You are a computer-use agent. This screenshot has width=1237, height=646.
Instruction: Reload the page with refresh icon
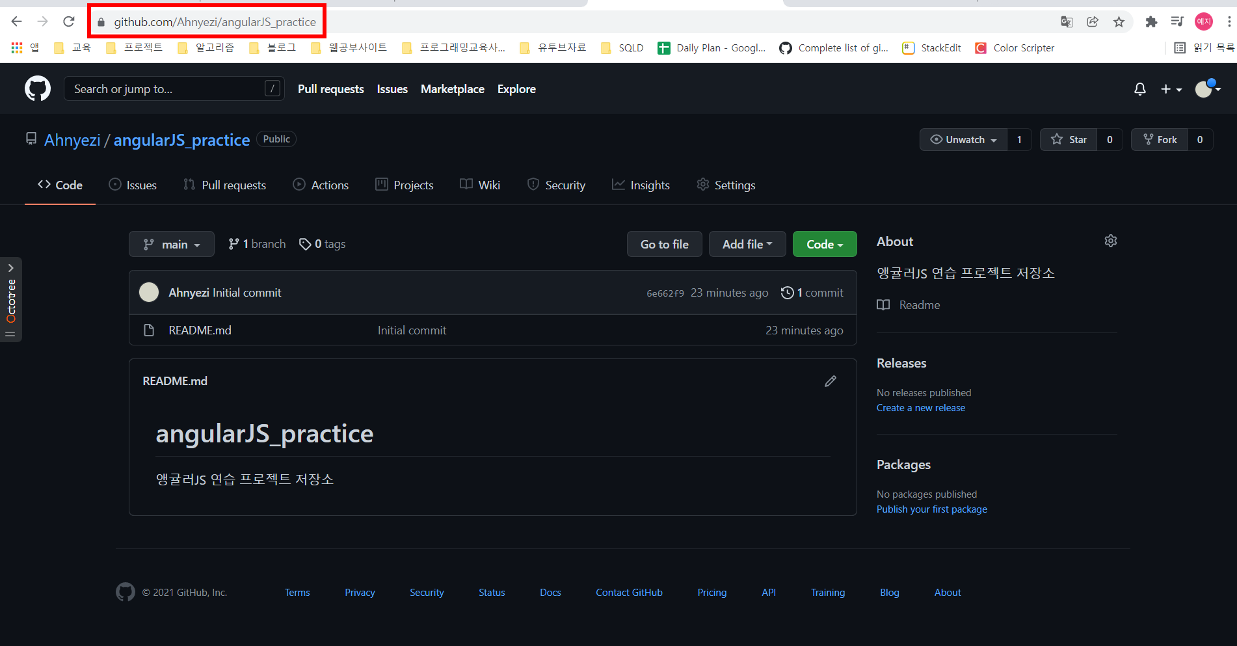click(69, 21)
